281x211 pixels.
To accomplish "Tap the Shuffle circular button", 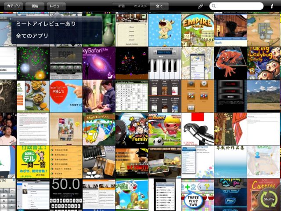I will pos(269,199).
